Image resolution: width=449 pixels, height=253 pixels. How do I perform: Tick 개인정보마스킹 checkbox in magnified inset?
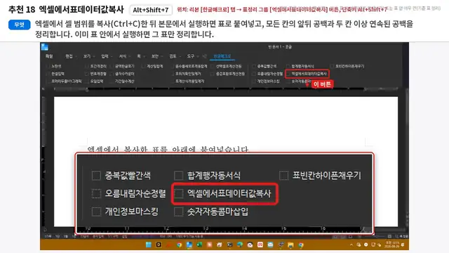pyautogui.click(x=96, y=212)
